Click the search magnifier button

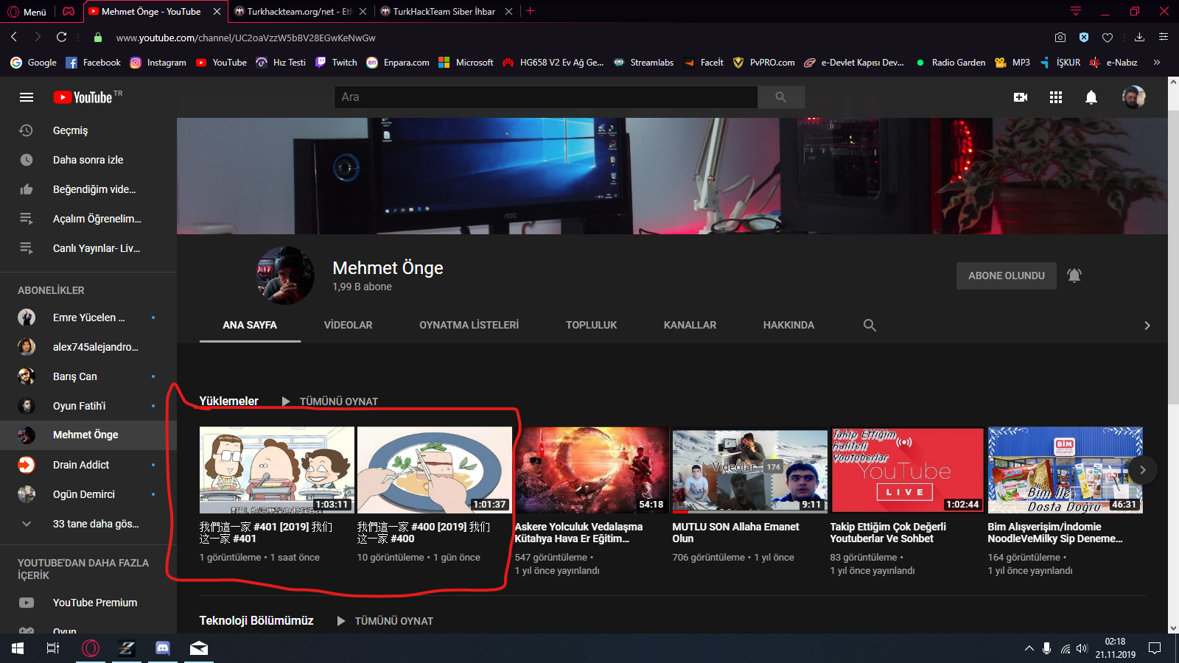pyautogui.click(x=781, y=97)
